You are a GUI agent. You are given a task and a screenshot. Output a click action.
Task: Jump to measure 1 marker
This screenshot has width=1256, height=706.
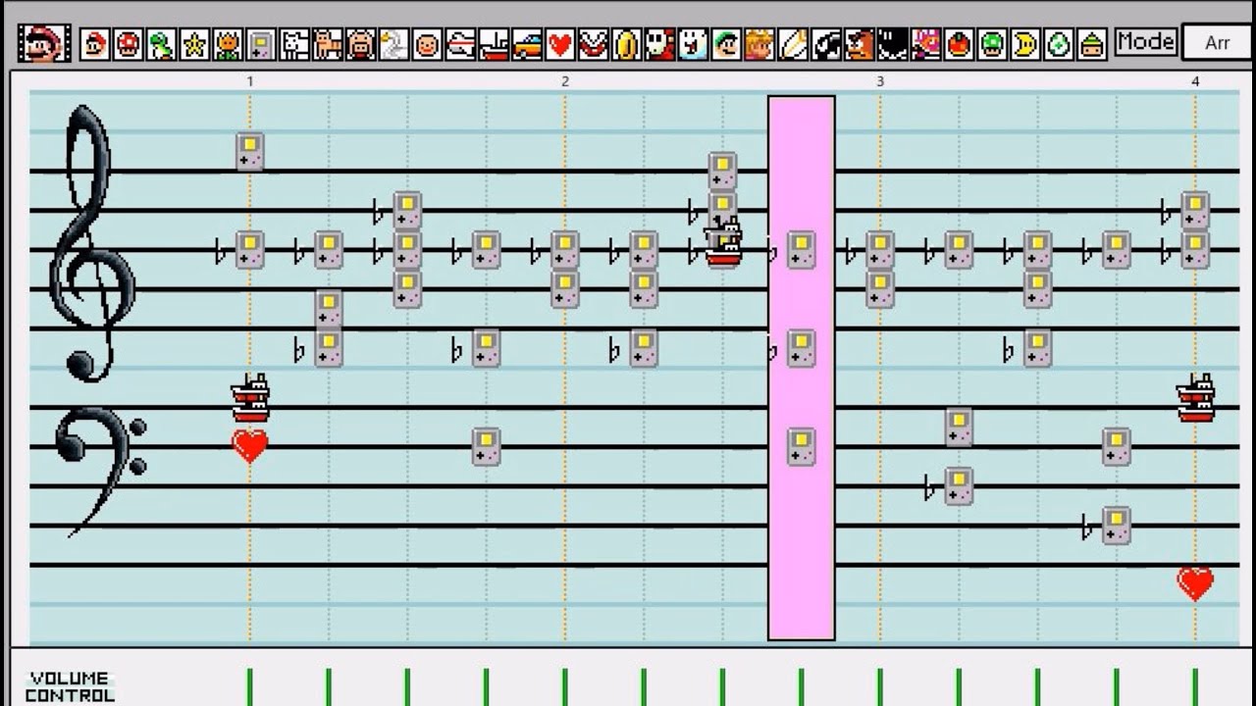coord(250,81)
